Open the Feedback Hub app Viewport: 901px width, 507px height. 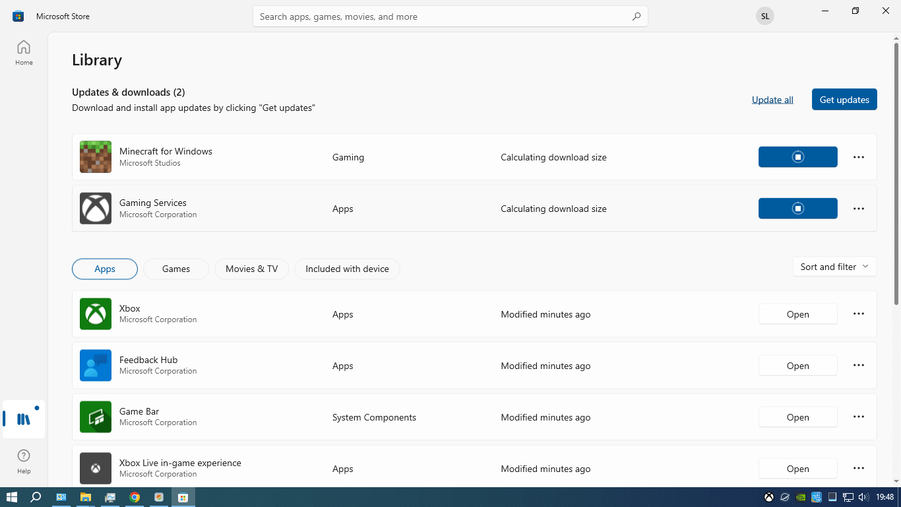[798, 366]
